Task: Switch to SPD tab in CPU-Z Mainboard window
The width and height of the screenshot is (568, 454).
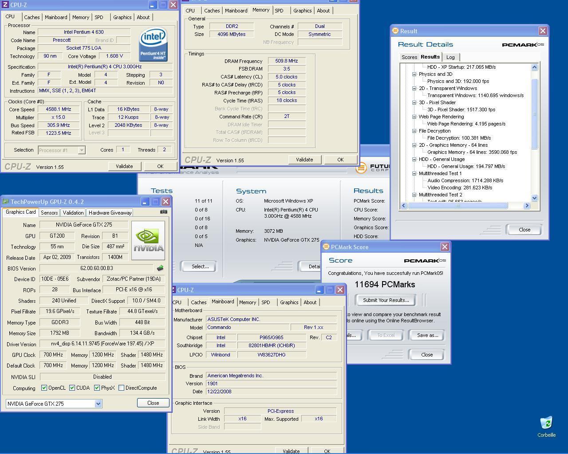Action: click(x=266, y=302)
